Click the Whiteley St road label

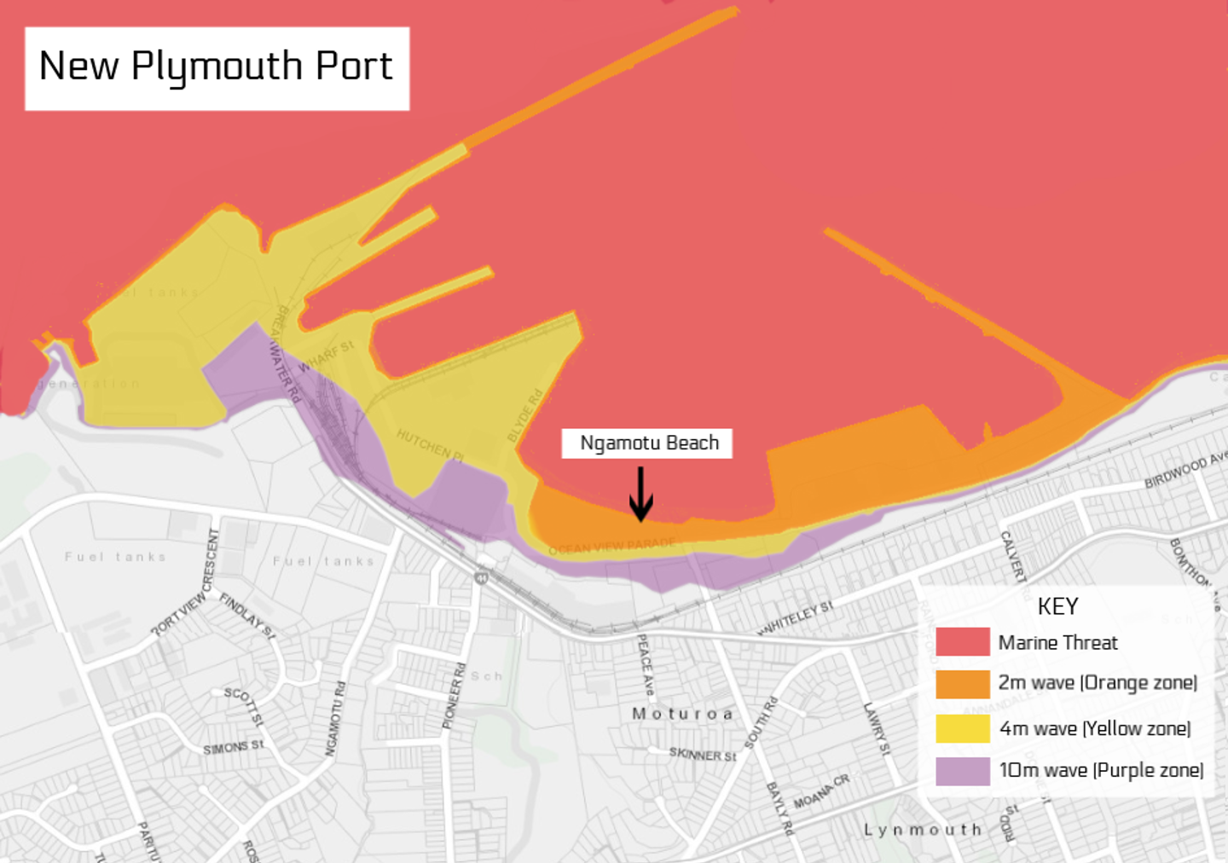coord(795,618)
